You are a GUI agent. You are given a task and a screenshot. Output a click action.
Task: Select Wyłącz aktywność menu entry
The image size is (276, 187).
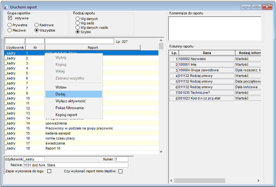[x=74, y=101]
